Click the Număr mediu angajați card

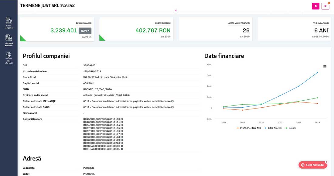[215, 29]
